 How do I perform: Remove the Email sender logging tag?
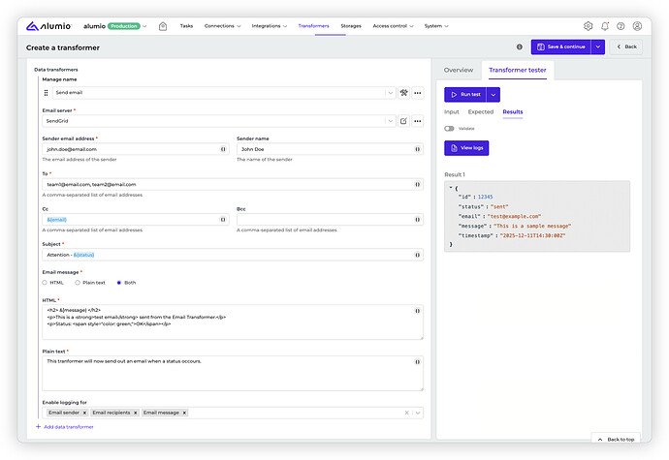point(82,413)
